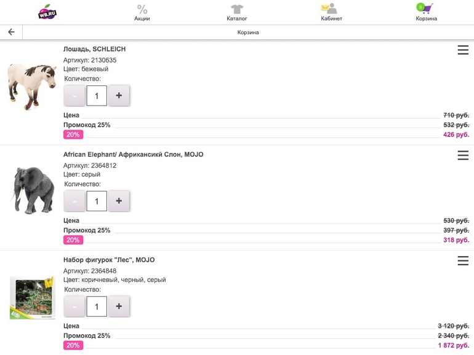
Task: Increase quantity of Лошадь SCHLEICH
Action: click(x=119, y=96)
